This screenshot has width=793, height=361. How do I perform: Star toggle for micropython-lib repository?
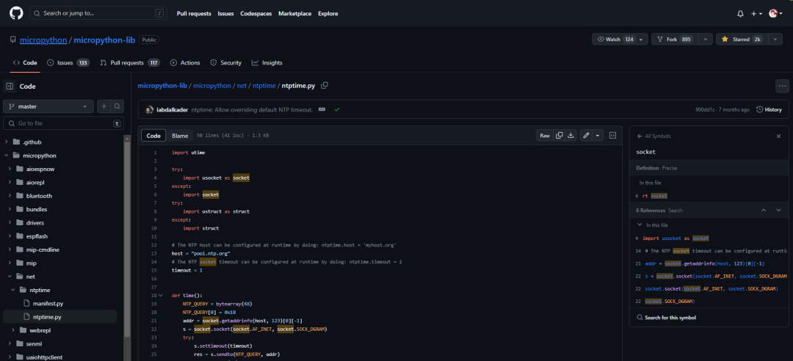click(x=743, y=39)
